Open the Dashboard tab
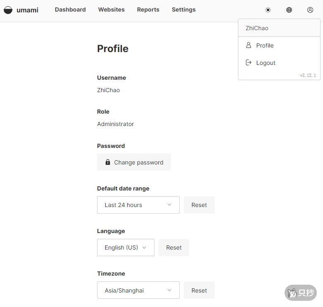This screenshot has height=307, width=323. click(70, 10)
